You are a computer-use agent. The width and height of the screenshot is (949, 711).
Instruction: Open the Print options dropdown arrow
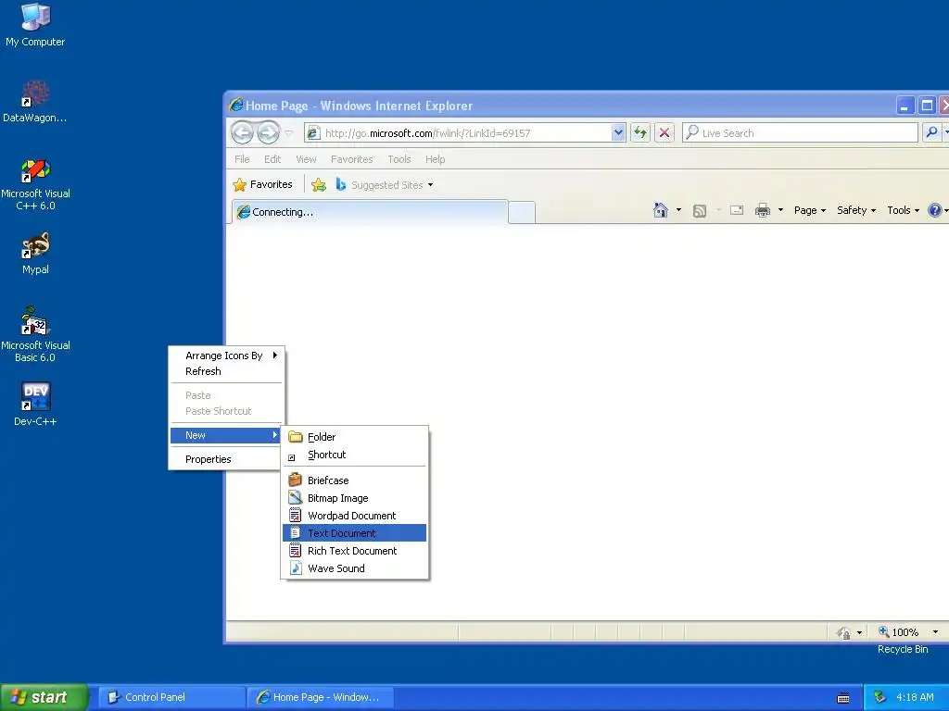[780, 210]
